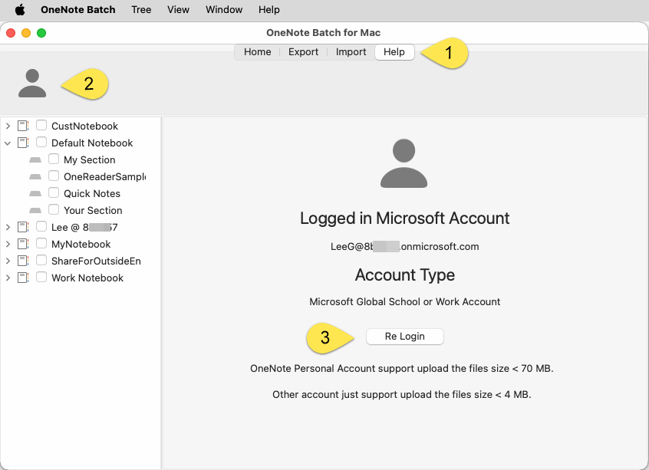This screenshot has height=470, width=649.
Task: Click the Re Login button
Action: coord(404,336)
